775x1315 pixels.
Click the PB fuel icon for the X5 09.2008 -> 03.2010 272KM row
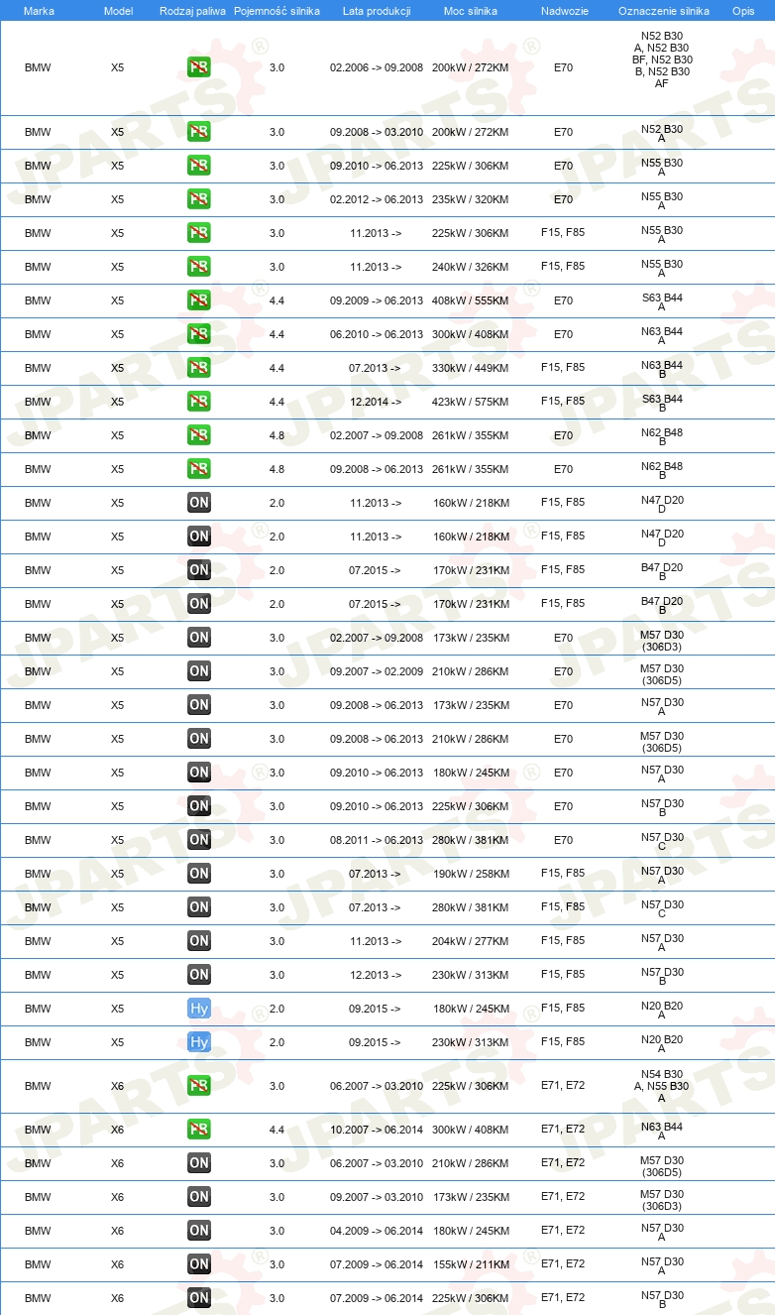point(199,132)
